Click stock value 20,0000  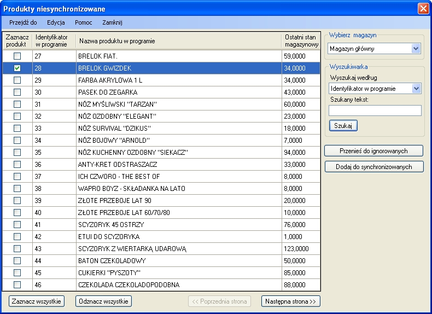point(301,200)
